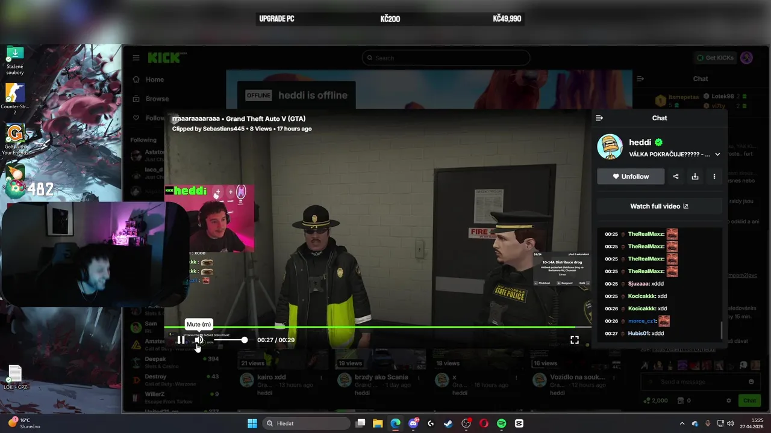Open Get KICKs button
The height and width of the screenshot is (433, 771).
pos(715,58)
